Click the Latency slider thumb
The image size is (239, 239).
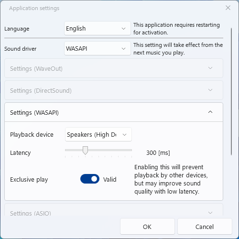[85, 150]
